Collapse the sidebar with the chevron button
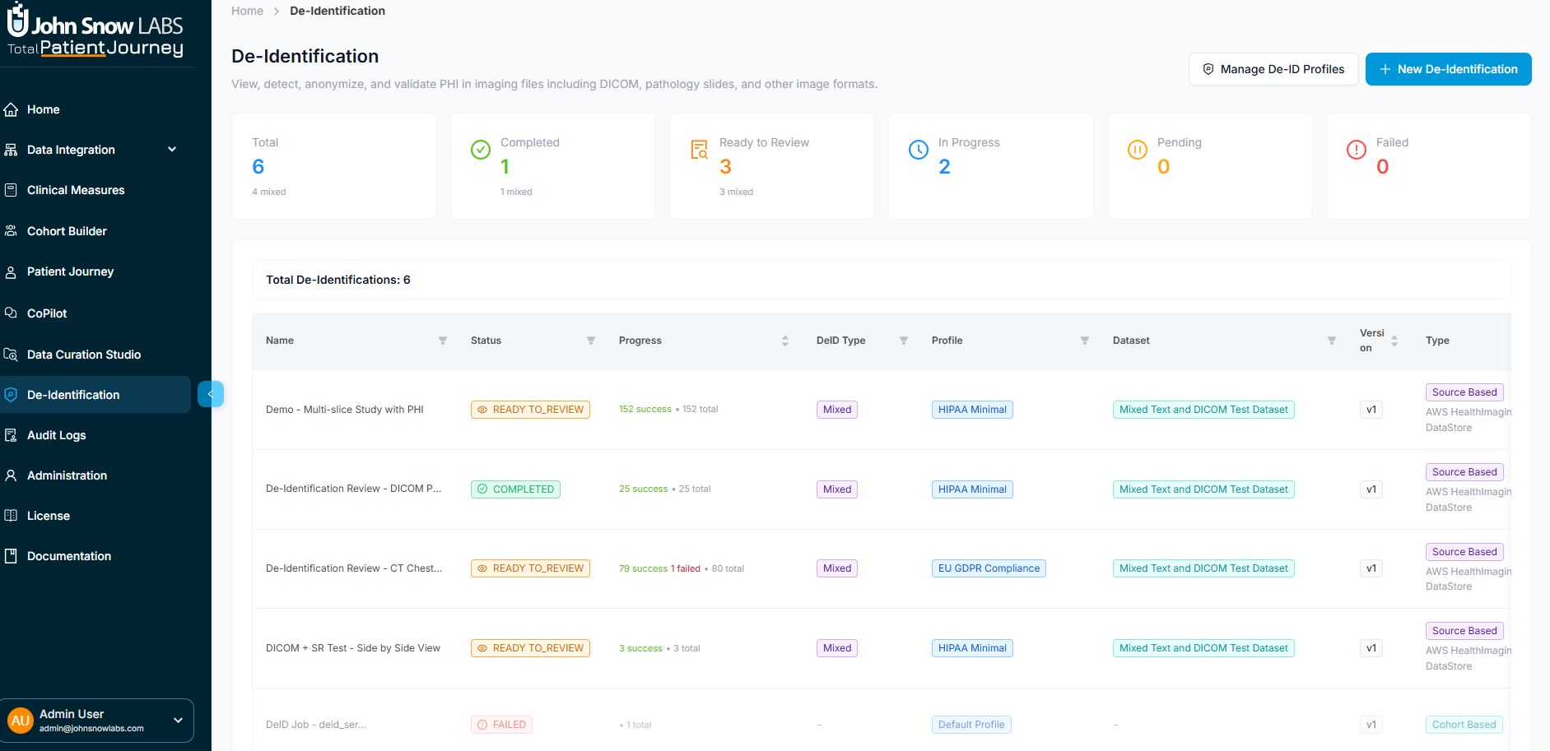Screen dimensions: 1550x751 (x=211, y=394)
